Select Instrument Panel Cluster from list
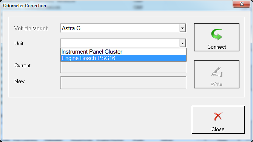Image resolution: width=253 pixels, height=142 pixels. point(123,52)
